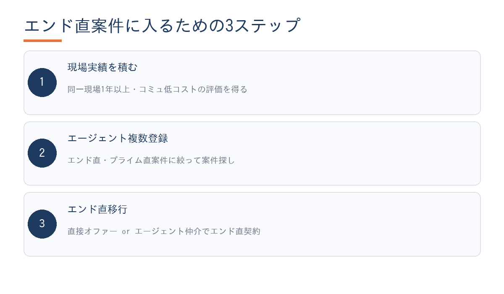Select the slide title エンド直案件に入るための3ステップ
Image resolution: width=504 pixels, height=294 pixels.
(x=163, y=26)
